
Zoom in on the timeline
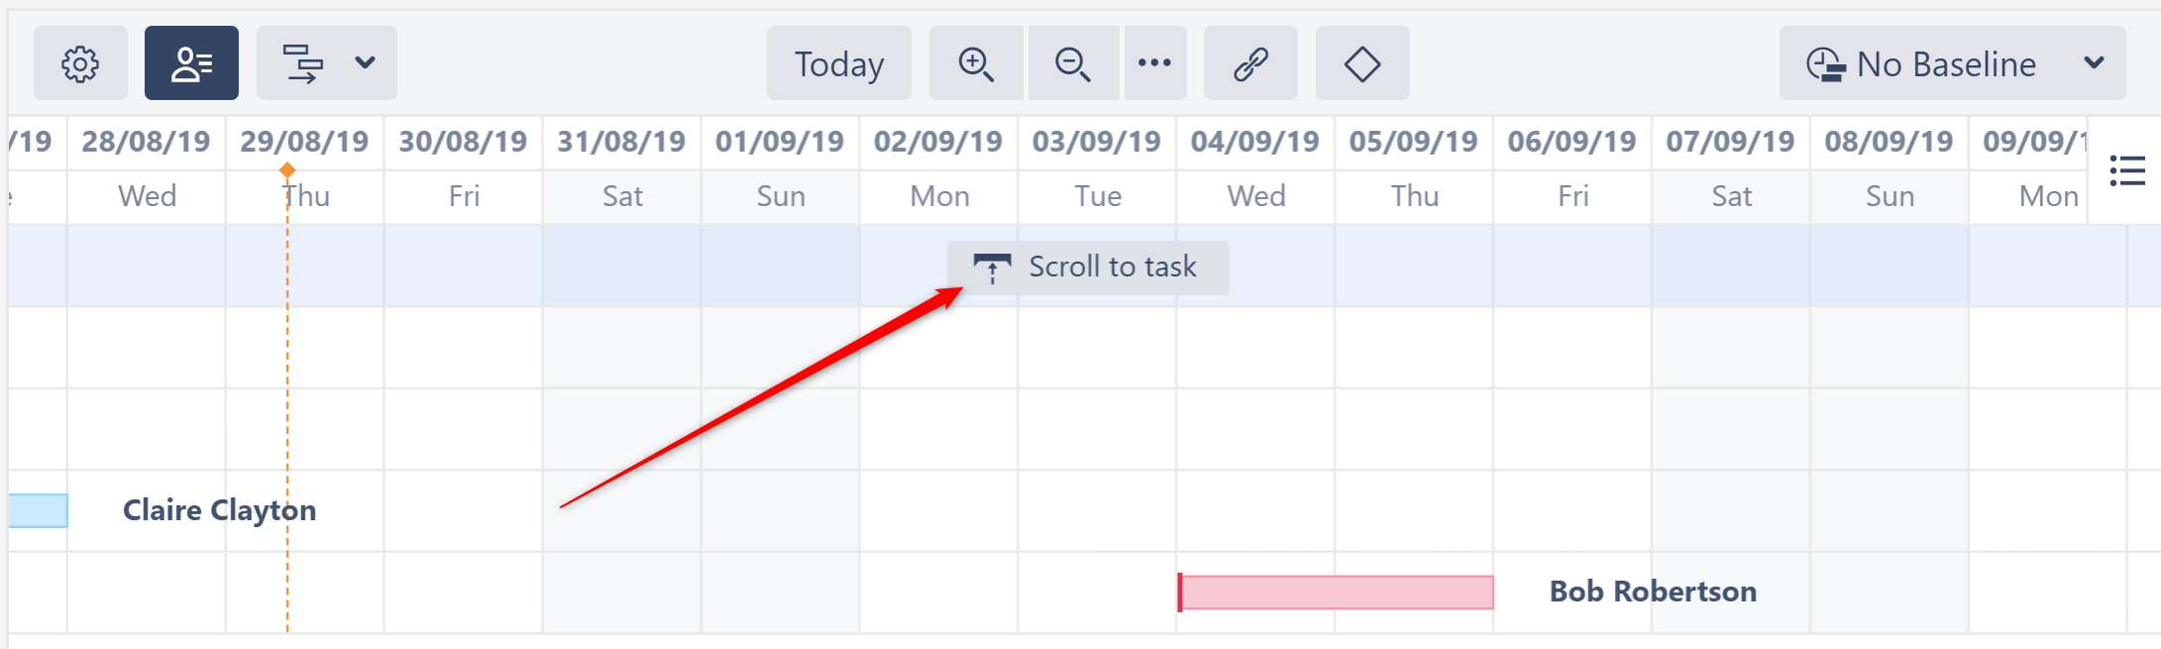pyautogui.click(x=975, y=62)
